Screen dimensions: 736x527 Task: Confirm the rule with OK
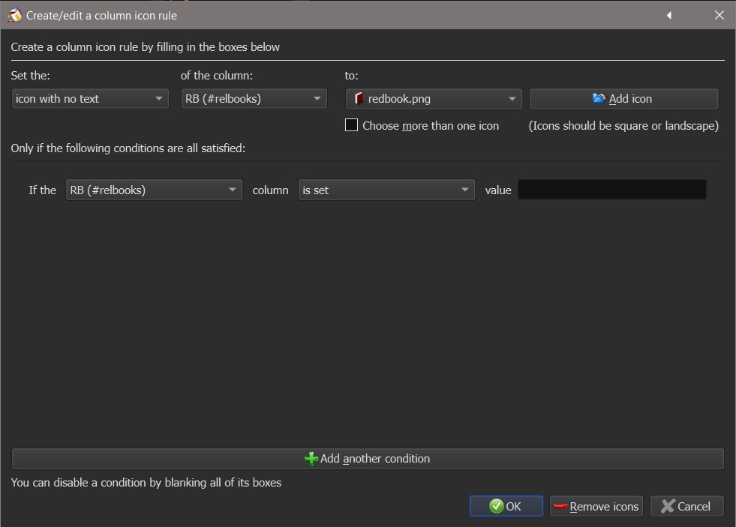506,506
